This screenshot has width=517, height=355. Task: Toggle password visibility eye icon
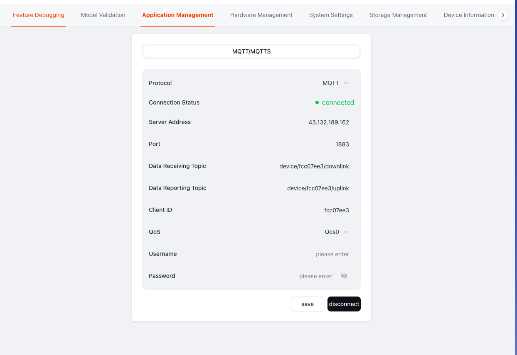344,276
